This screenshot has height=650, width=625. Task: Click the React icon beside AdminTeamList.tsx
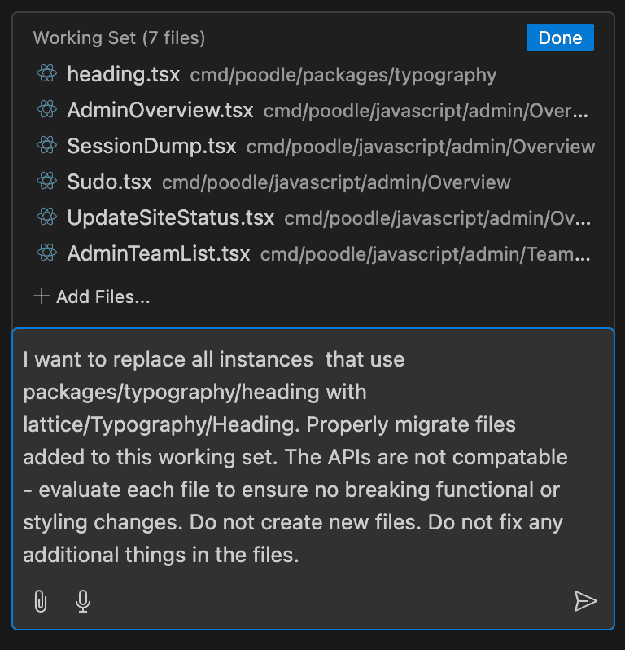tap(47, 253)
